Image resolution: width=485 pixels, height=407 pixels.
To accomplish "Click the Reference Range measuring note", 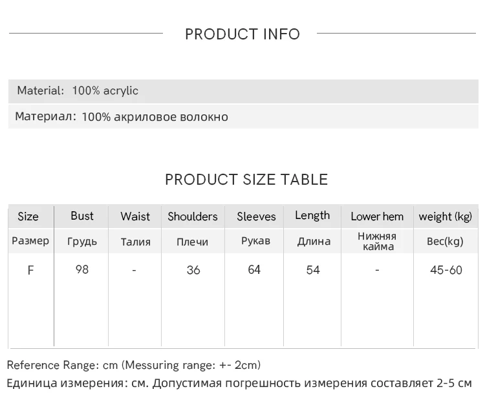I will tap(134, 365).
